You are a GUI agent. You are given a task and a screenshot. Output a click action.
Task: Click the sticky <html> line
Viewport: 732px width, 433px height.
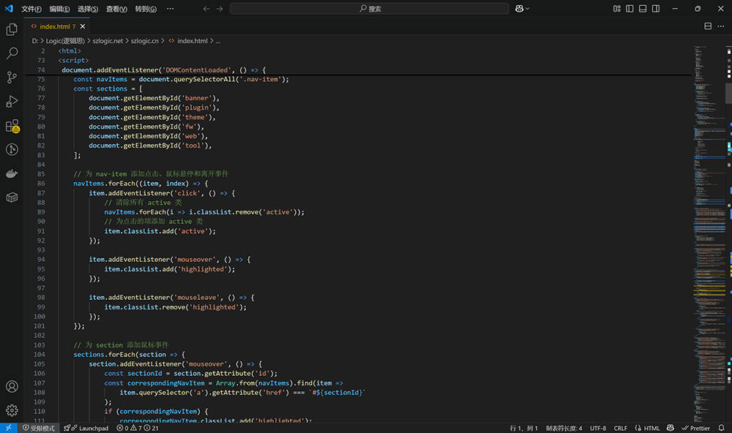click(70, 51)
